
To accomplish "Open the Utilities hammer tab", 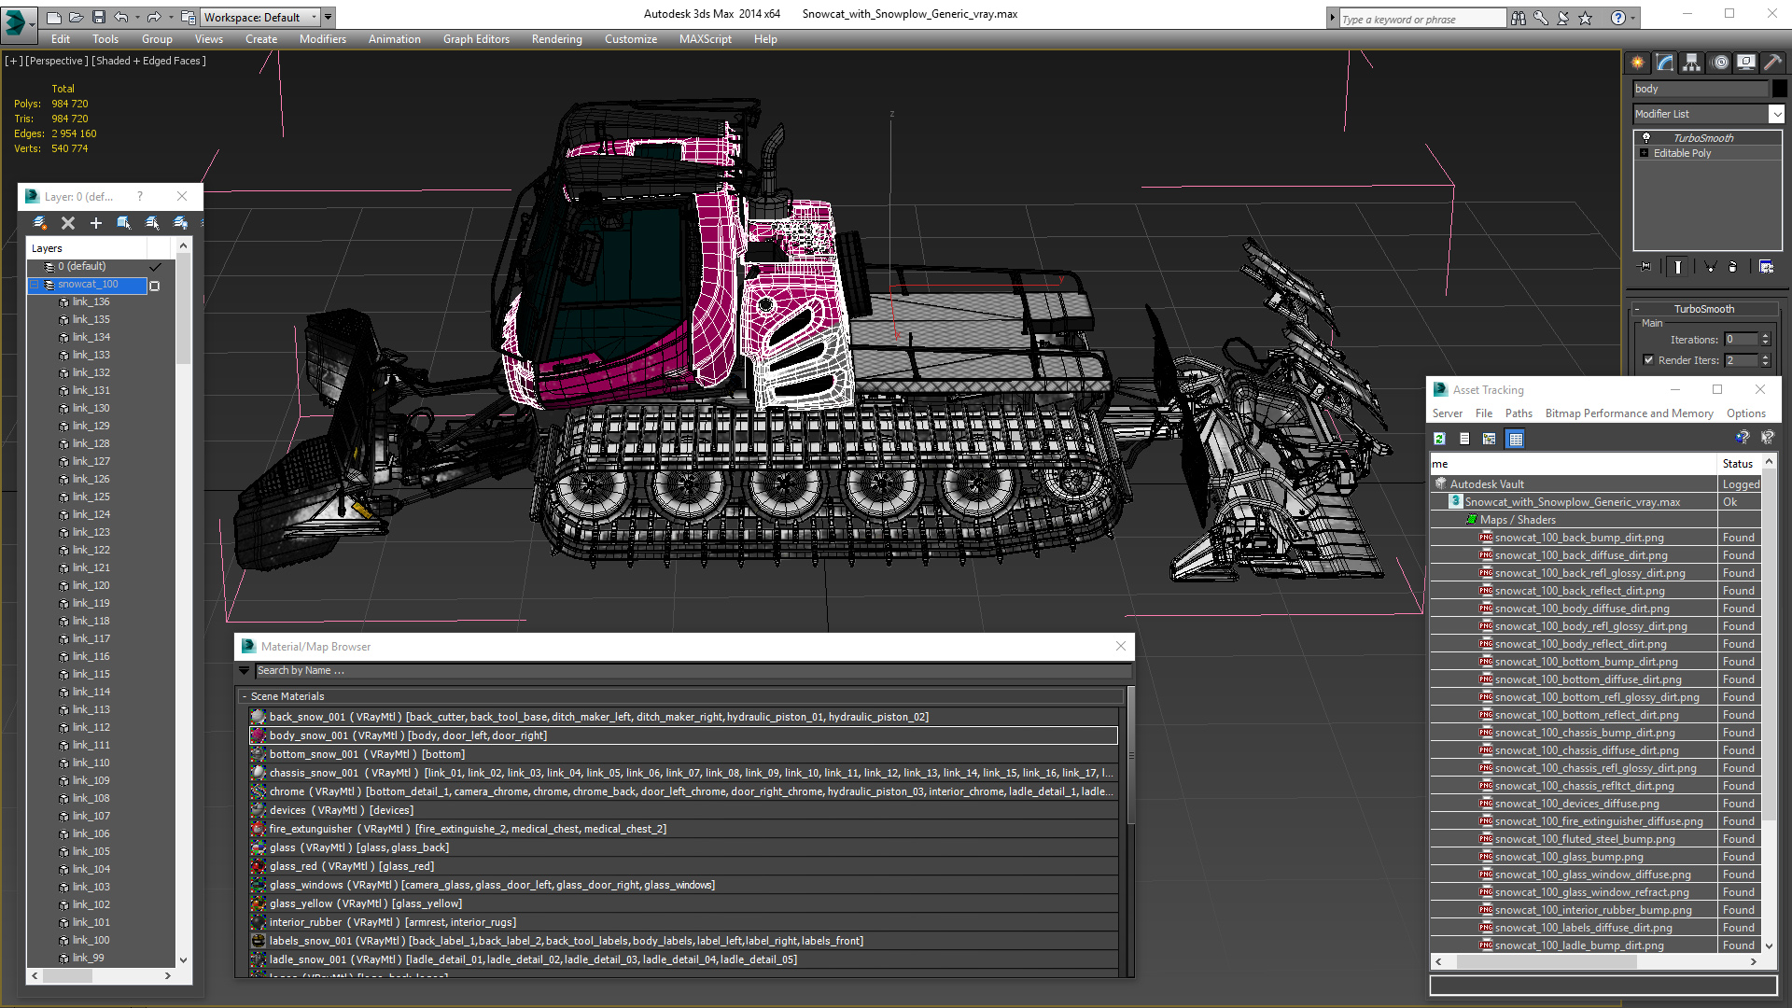I will [1772, 63].
